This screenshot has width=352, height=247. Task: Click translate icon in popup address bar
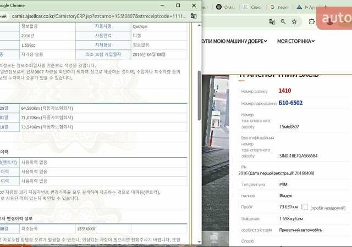tap(194, 16)
